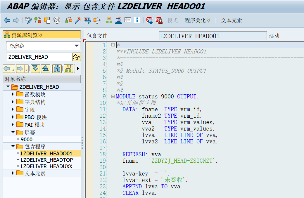Viewport: 304px width, 198px height.
Task: Open the Other Object icon in the toolbar
Action: click(x=47, y=20)
